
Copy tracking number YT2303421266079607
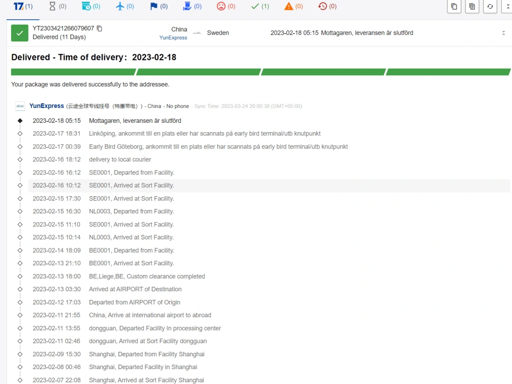coord(100,29)
